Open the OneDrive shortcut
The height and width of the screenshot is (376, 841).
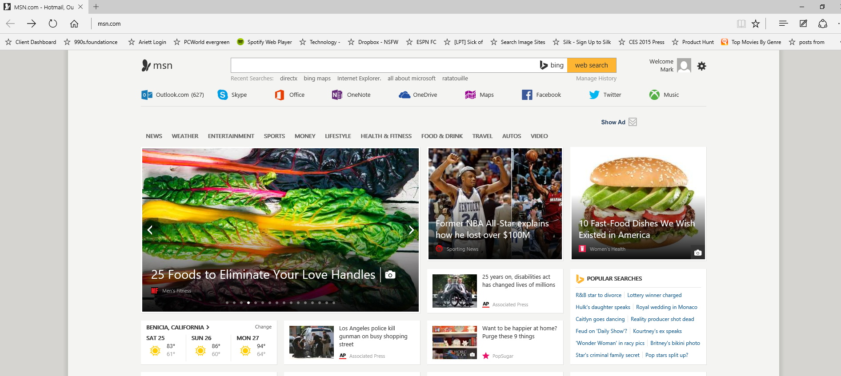click(418, 95)
